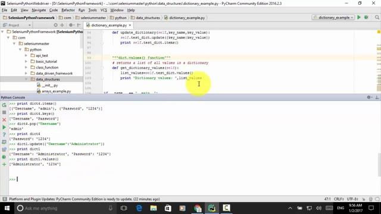The image size is (381, 214).
Task: Click the tool windows icon in status bar corner
Action: pyautogui.click(x=4, y=199)
